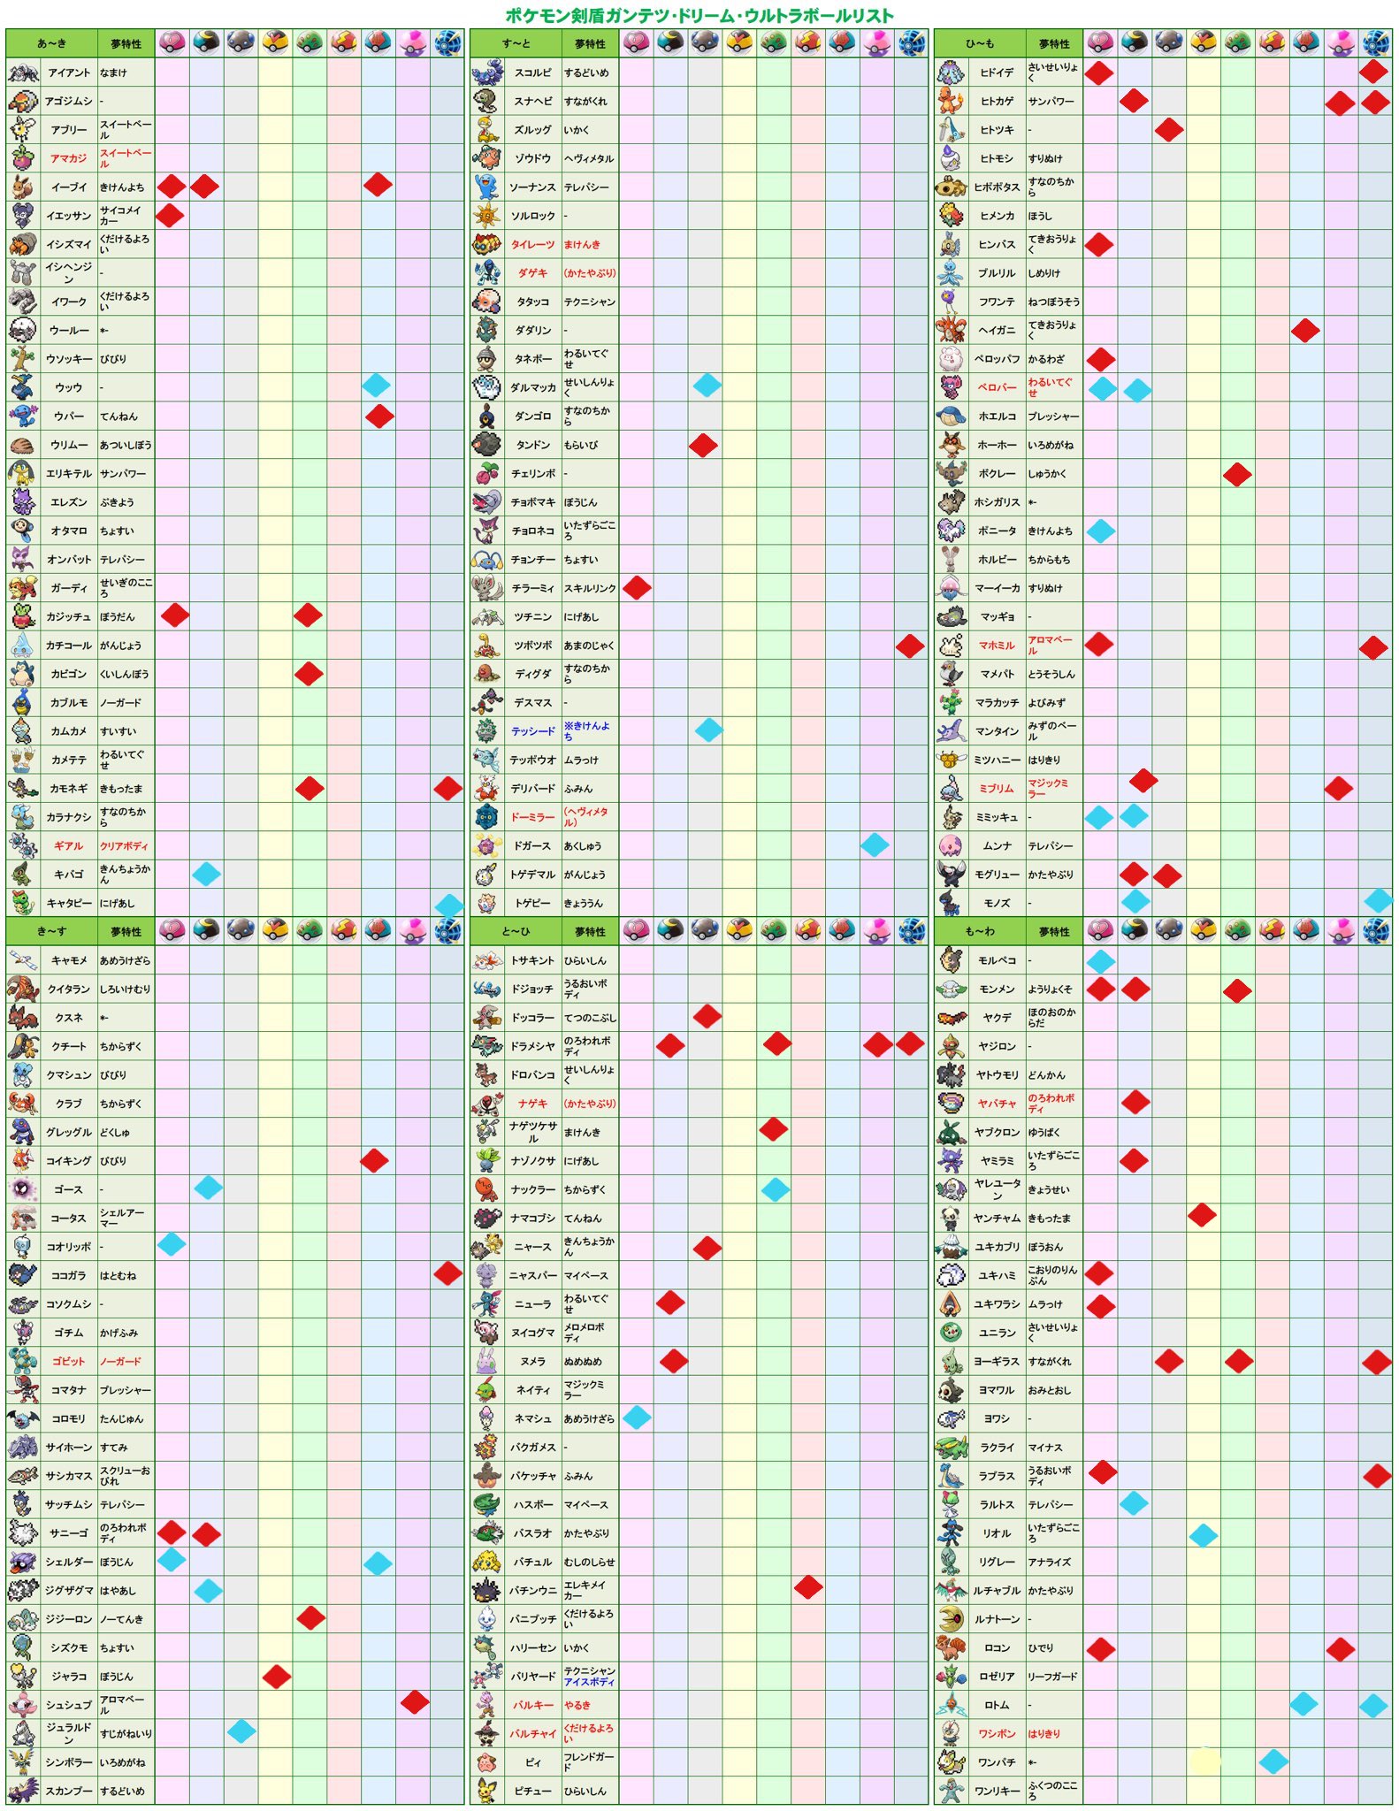Click the Charmander sprite beside ヒトカゲ
Viewport: 1399px width, 1811px height.
click(951, 101)
